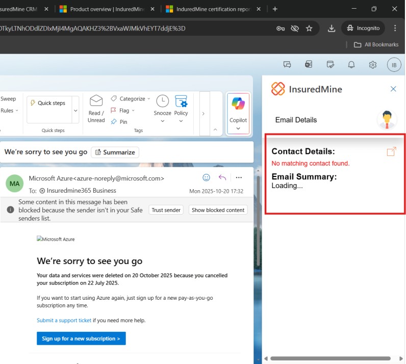406x364 pixels.
Task: Click the Submit a support ticket link
Action: (x=64, y=320)
